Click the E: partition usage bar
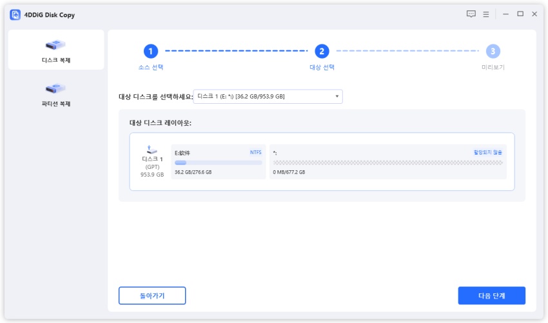 tap(218, 162)
